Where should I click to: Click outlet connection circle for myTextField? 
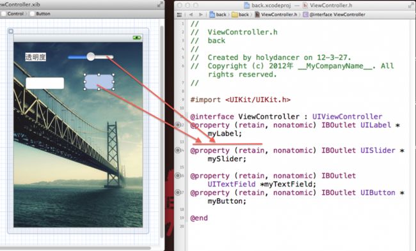click(x=178, y=175)
